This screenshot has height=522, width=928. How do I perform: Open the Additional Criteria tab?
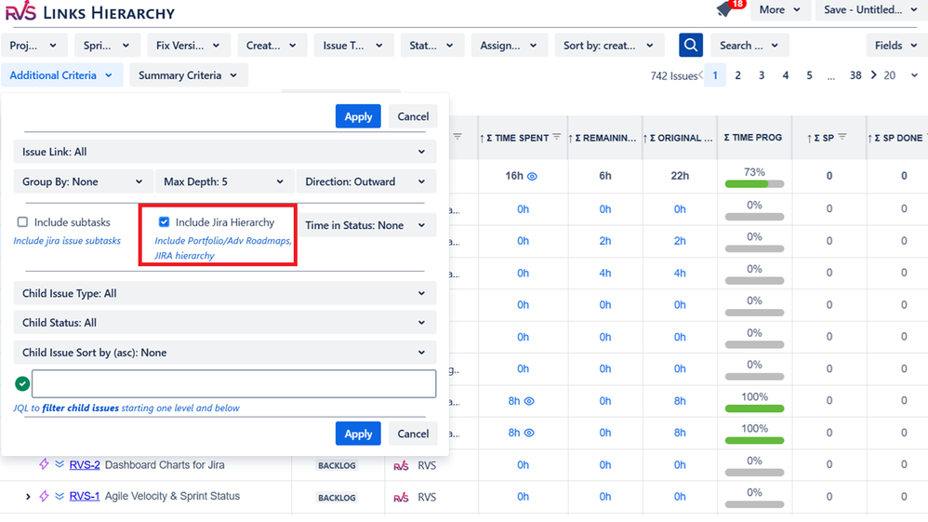pyautogui.click(x=61, y=75)
